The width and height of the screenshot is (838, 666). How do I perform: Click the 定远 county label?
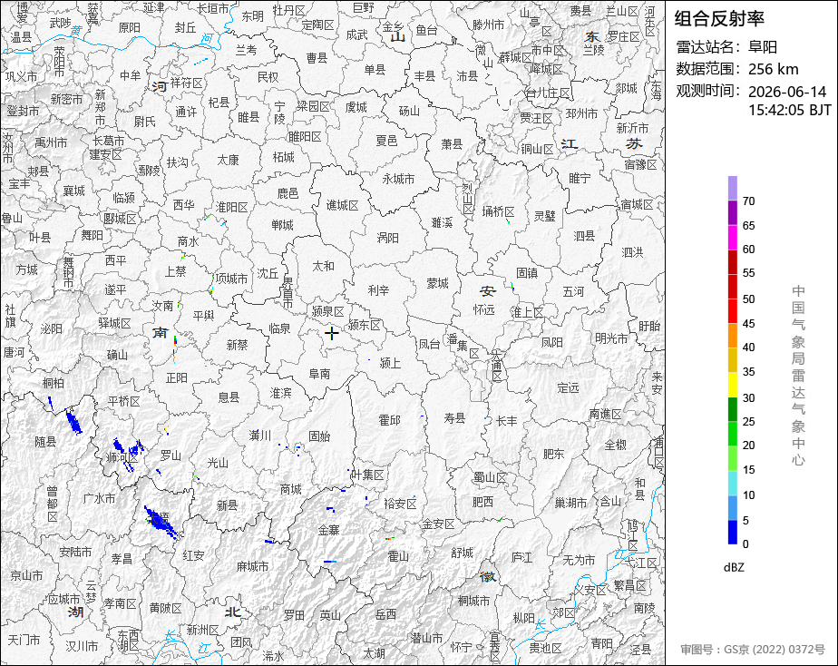click(x=568, y=387)
